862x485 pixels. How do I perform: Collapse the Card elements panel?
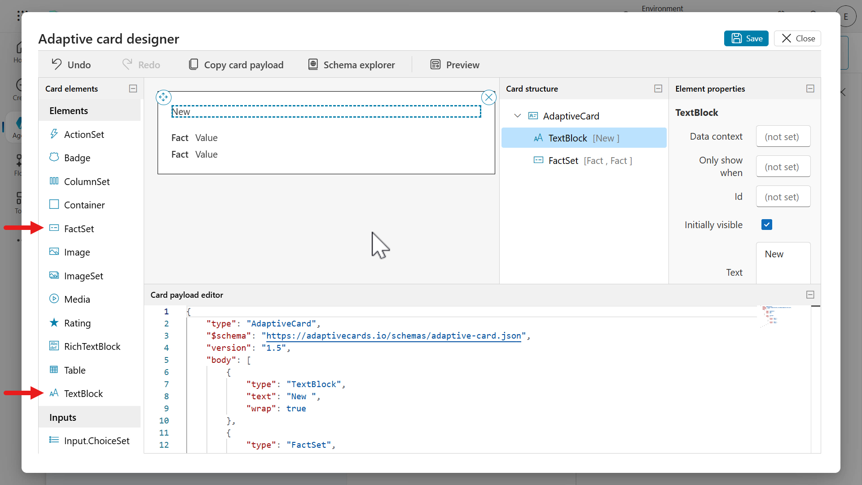tap(133, 88)
